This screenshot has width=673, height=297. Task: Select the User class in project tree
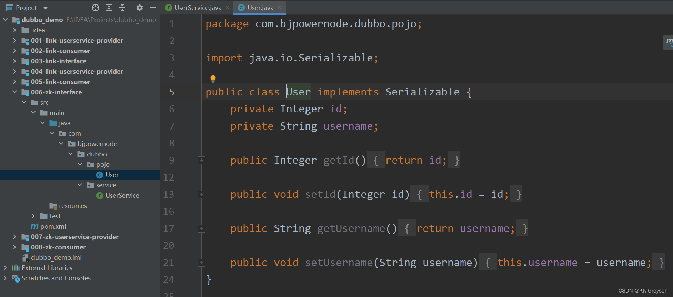pos(80,175)
